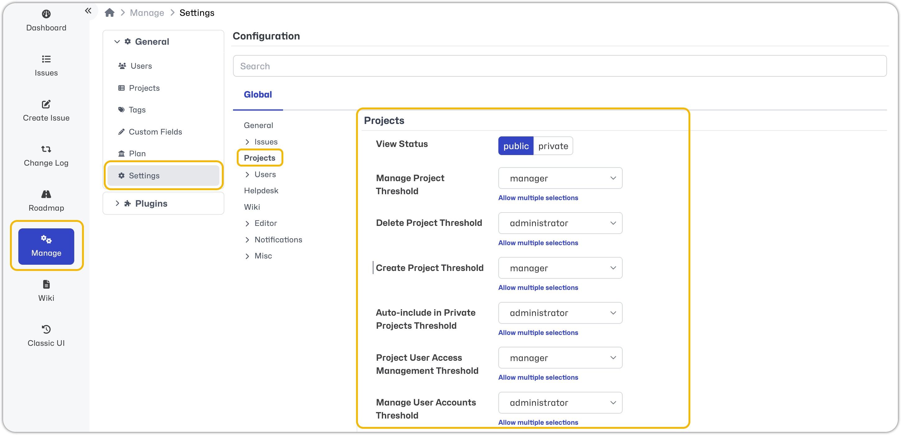
Task: Click the General section gear icon
Action: (128, 42)
